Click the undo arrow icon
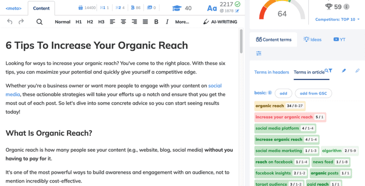365x186 pixels. point(10,22)
